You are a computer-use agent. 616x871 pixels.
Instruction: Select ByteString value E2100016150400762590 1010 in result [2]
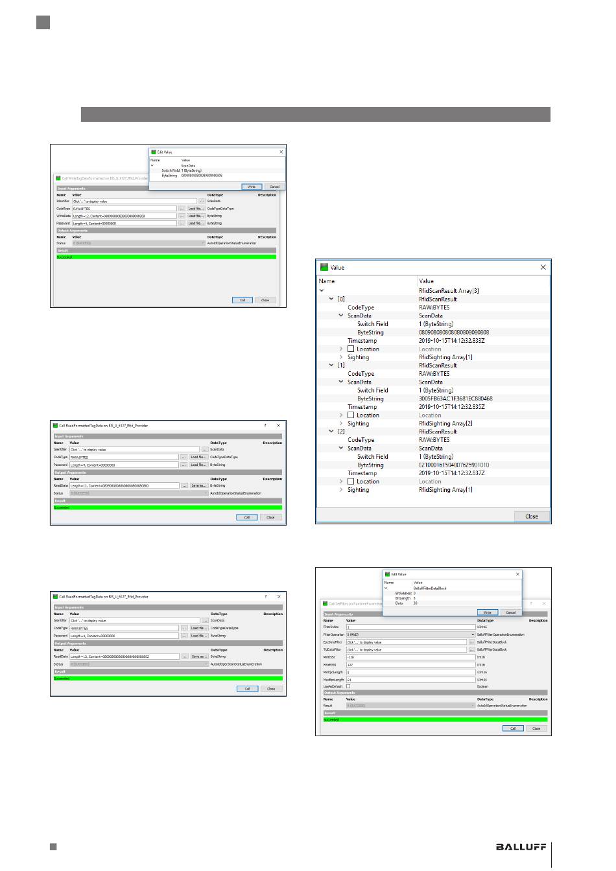454,465
